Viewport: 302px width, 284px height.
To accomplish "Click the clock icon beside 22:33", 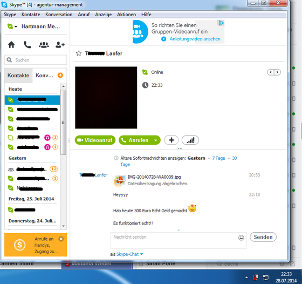I will click(x=145, y=85).
